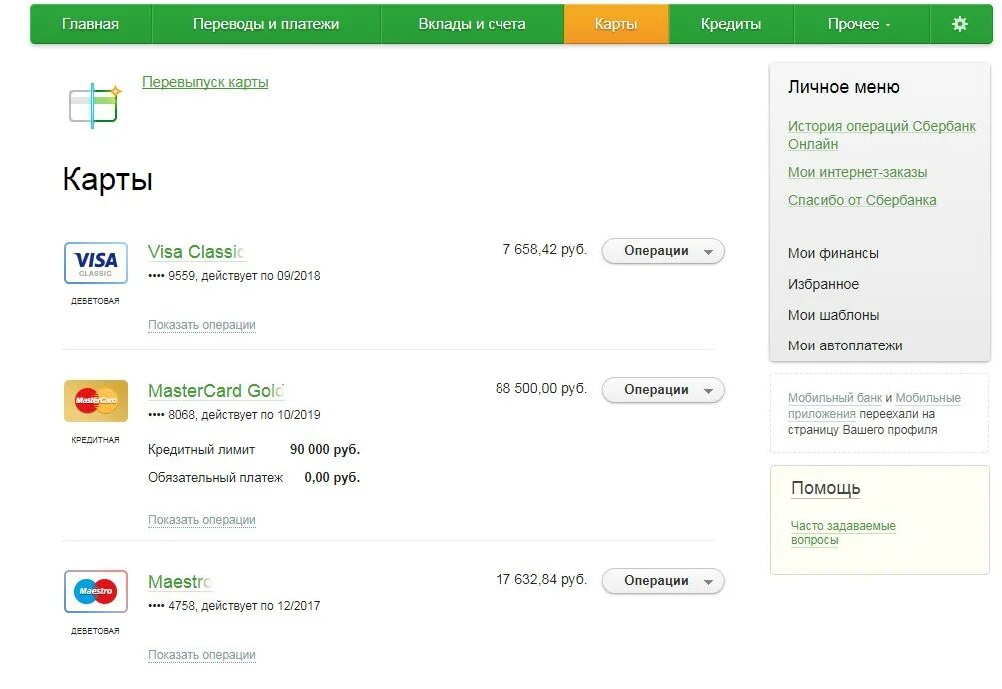Open Операции dropdown for MasterCard Gold
Image resolution: width=1002 pixels, height=689 pixels.
point(663,390)
